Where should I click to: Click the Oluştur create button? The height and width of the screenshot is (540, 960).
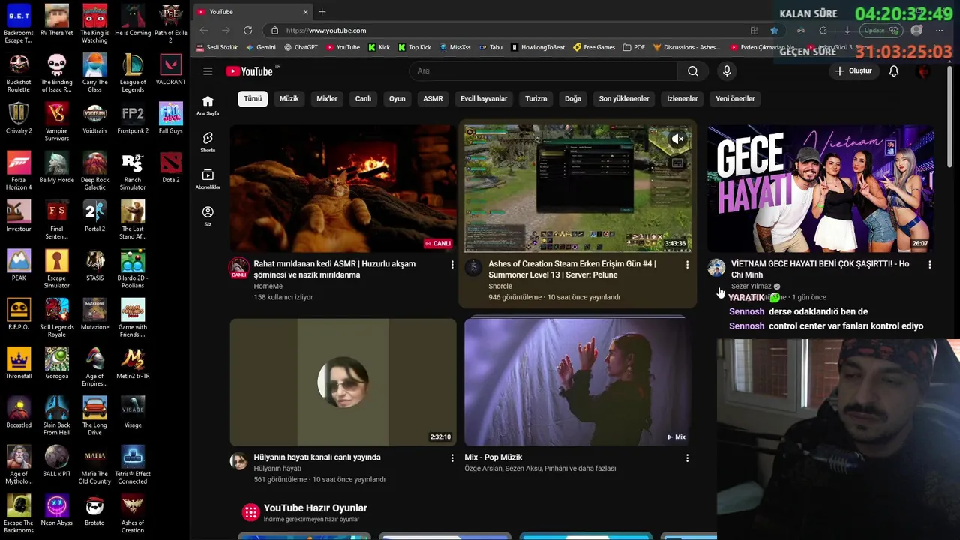point(853,71)
